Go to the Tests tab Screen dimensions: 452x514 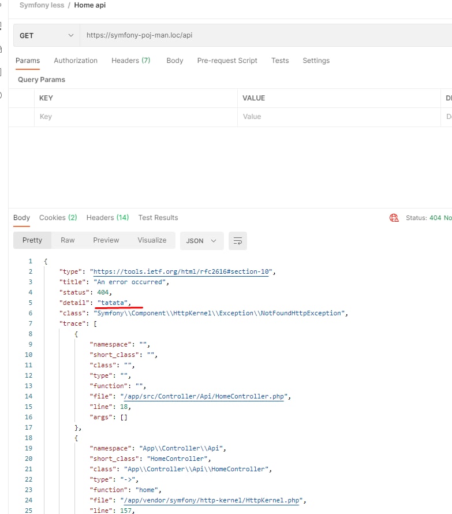click(x=280, y=61)
